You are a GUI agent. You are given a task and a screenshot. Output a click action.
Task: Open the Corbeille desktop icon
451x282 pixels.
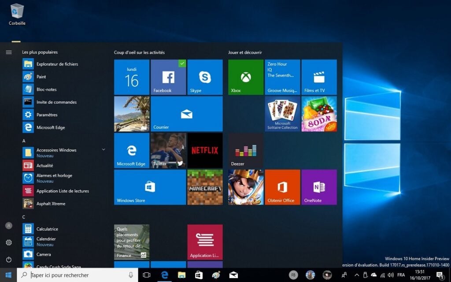coord(17,14)
